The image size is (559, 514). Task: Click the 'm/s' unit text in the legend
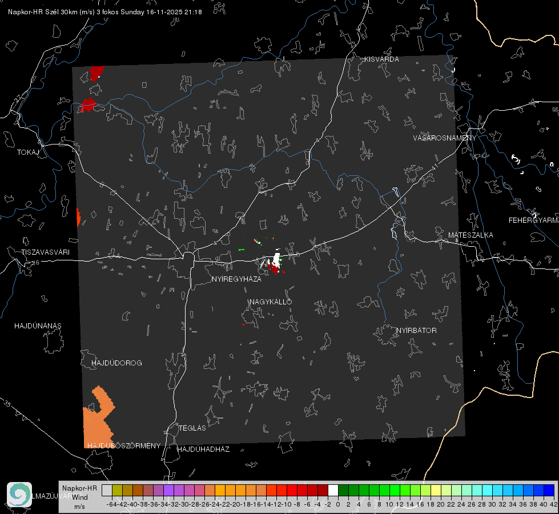point(79,507)
